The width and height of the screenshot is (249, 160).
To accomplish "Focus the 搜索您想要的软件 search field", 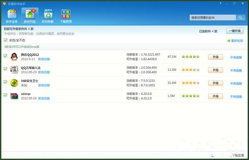I will coord(213,17).
